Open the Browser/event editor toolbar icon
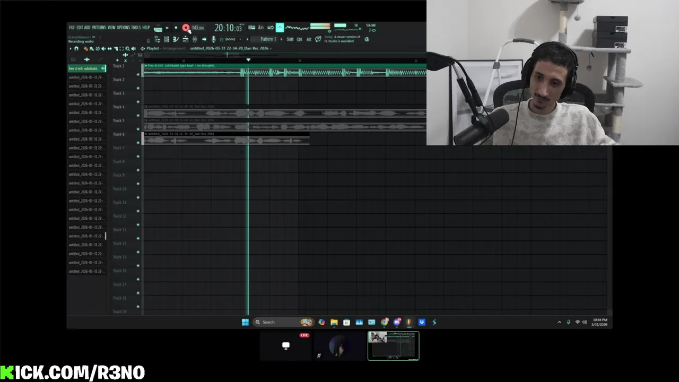The width and height of the screenshot is (679, 382). pyautogui.click(x=185, y=39)
